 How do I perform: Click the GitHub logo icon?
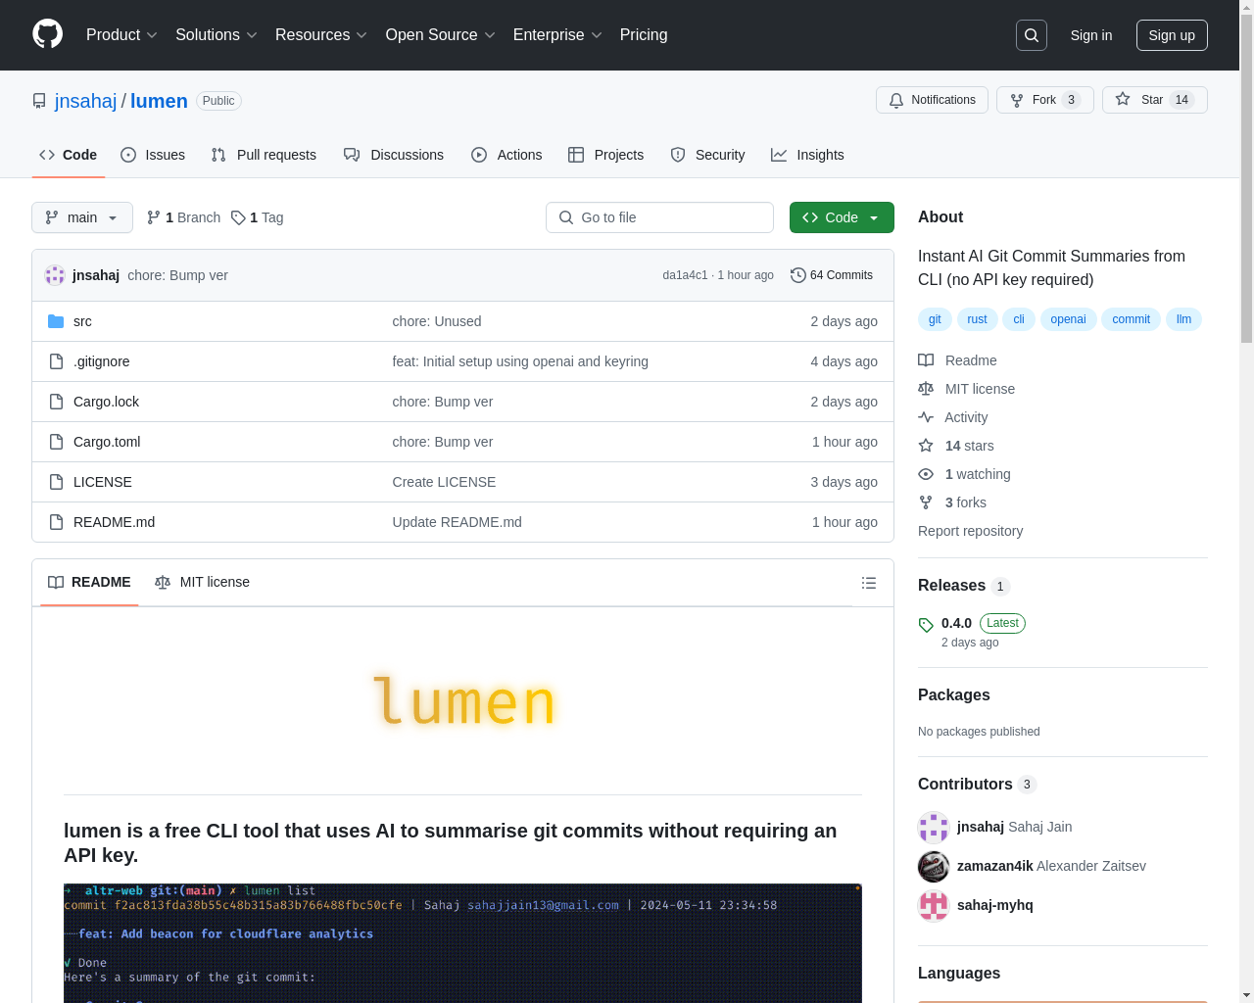coord(47,34)
